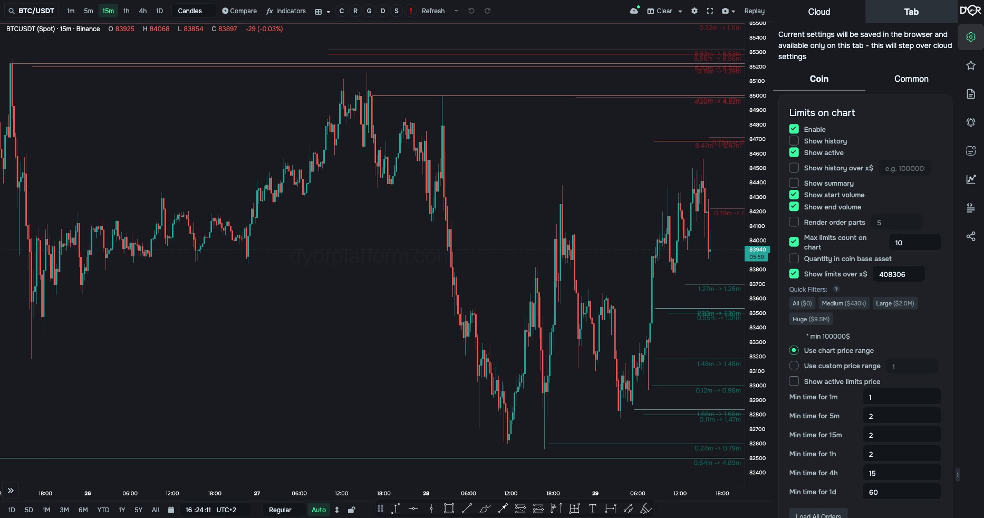Switch to the Common tab
984x518 pixels.
click(911, 79)
